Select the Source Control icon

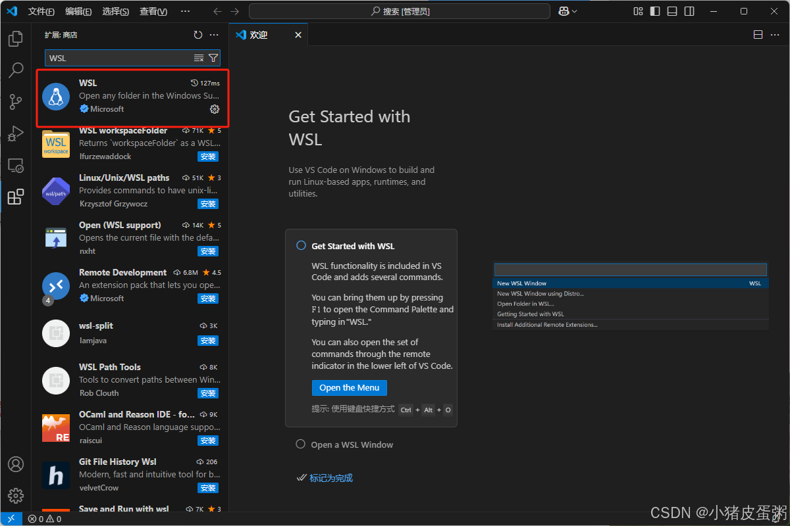coord(15,102)
